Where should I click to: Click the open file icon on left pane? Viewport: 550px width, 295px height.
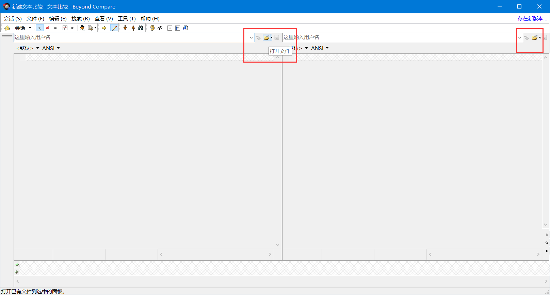pos(266,37)
